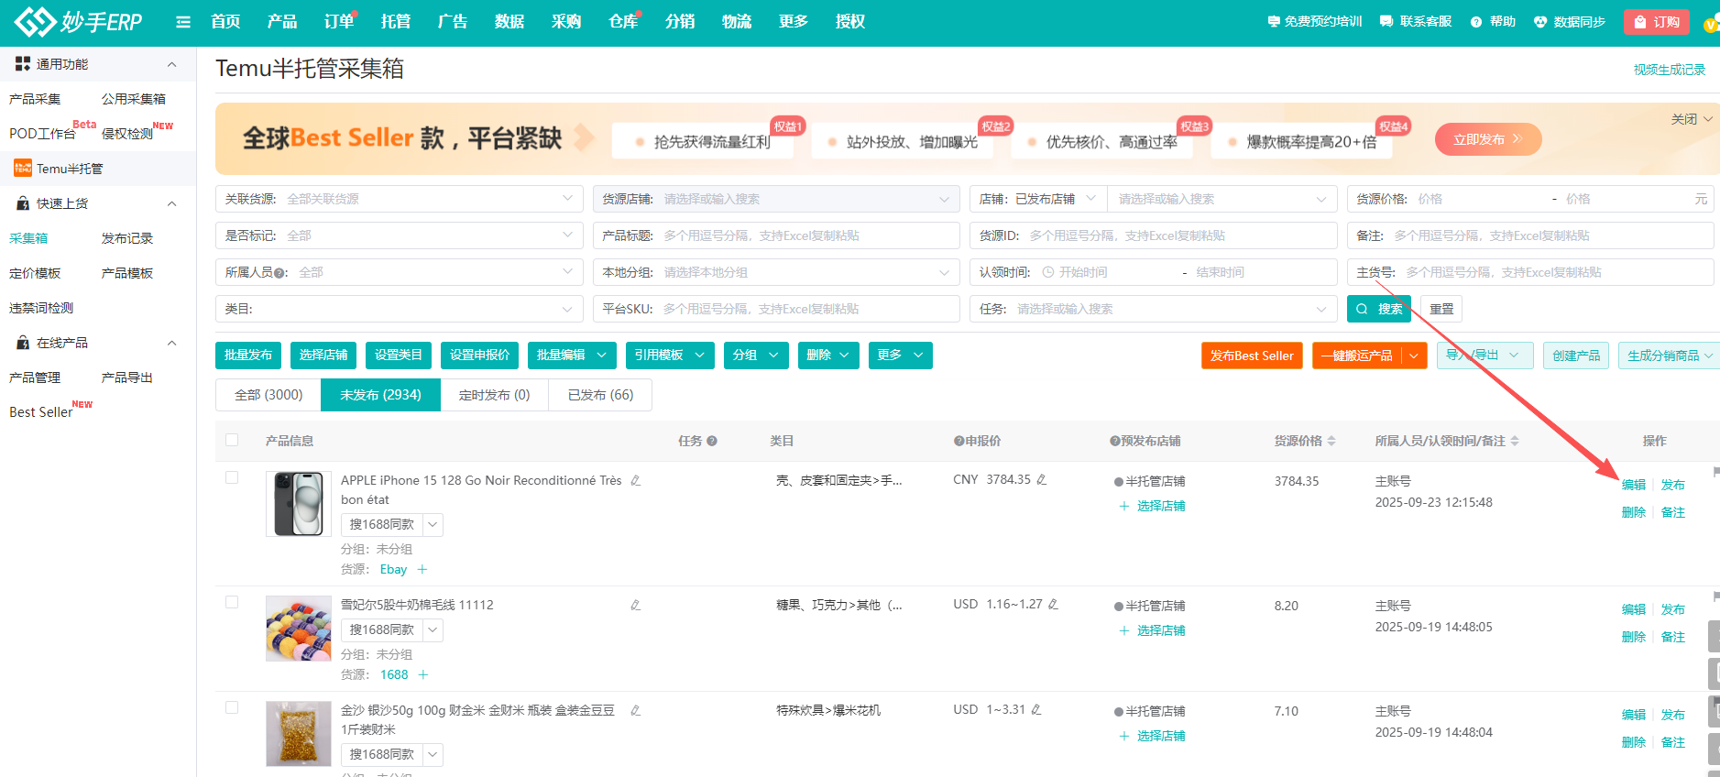This screenshot has height=777, width=1720.
Task: Open the 仓库 top menu
Action: pyautogui.click(x=623, y=21)
